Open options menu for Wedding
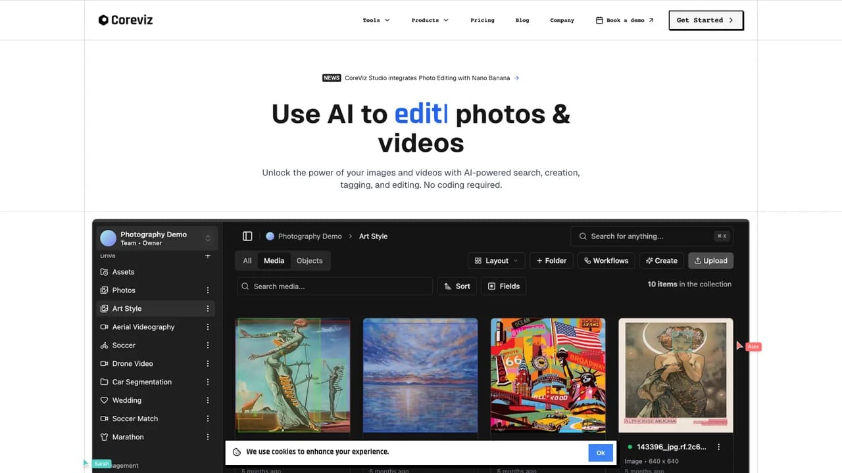Screen dimensions: 842x473 click(x=208, y=401)
